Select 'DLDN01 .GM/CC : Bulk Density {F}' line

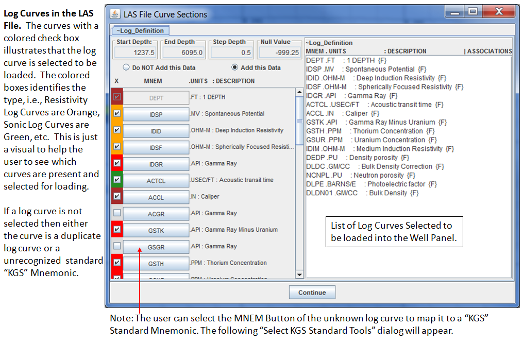point(363,193)
